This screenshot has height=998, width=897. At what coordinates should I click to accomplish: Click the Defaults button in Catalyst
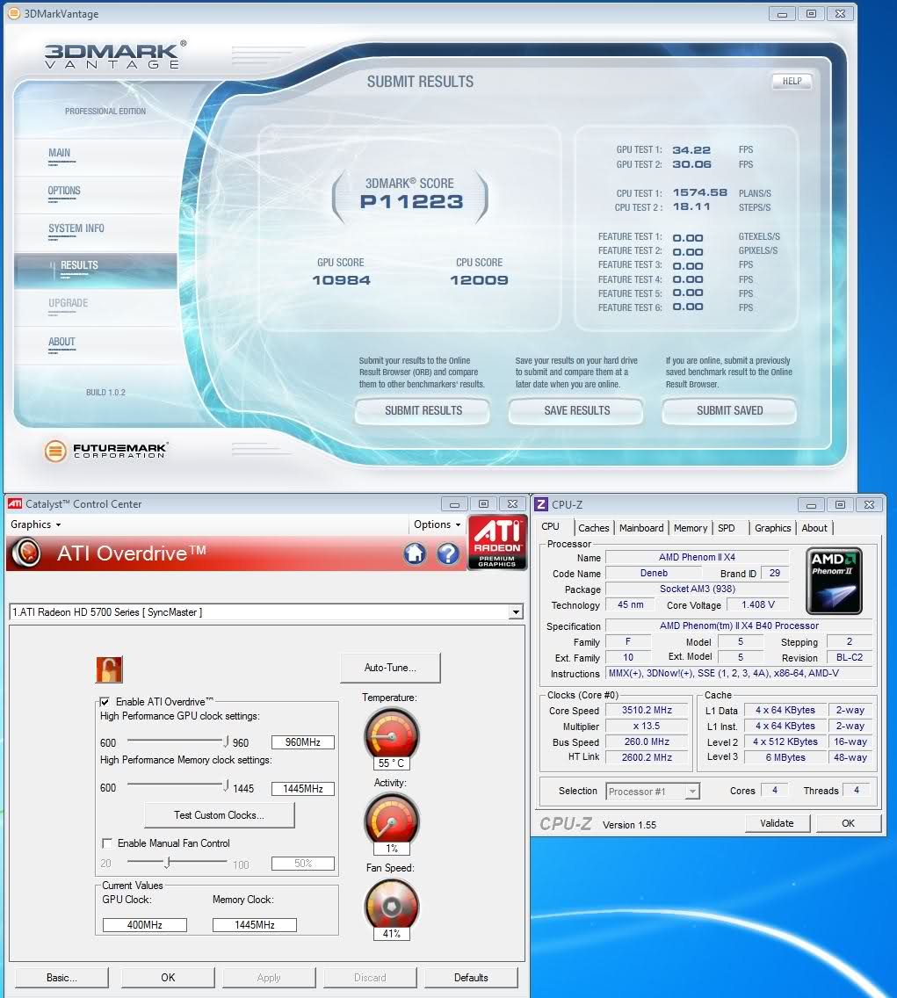471,977
